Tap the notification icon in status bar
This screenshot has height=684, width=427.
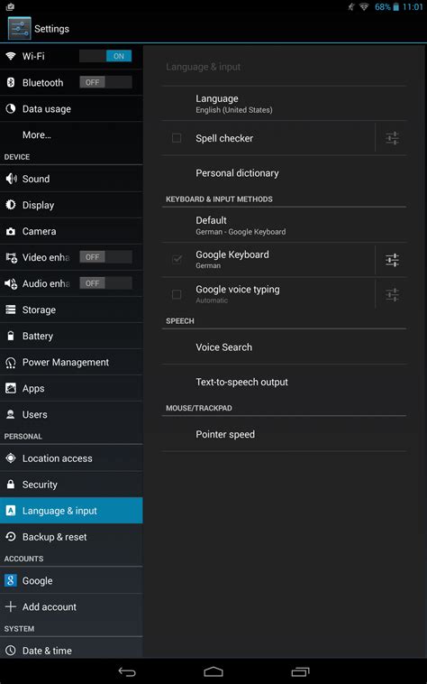point(10,6)
